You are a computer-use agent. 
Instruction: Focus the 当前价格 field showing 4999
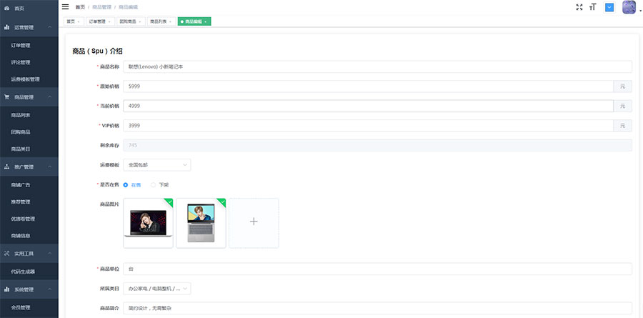pos(368,106)
